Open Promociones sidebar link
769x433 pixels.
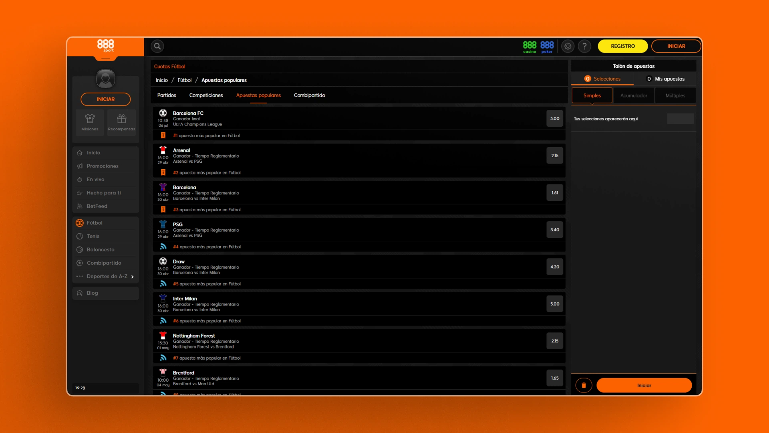point(103,166)
